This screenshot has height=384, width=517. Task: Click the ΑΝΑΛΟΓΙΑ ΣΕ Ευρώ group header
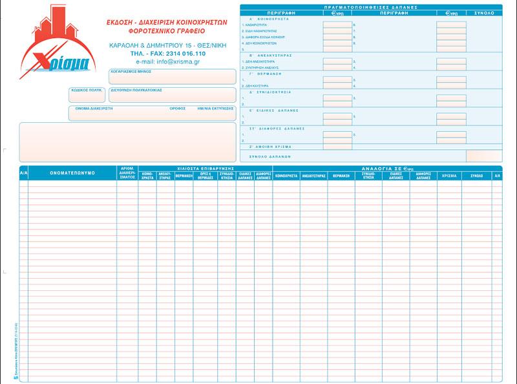387,169
